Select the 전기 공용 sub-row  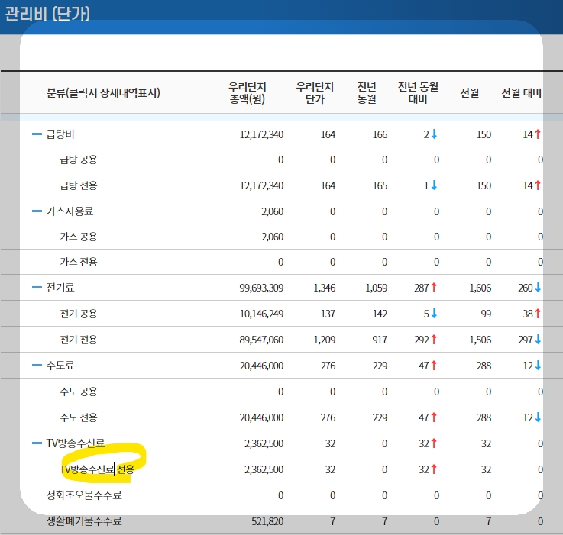(78, 314)
